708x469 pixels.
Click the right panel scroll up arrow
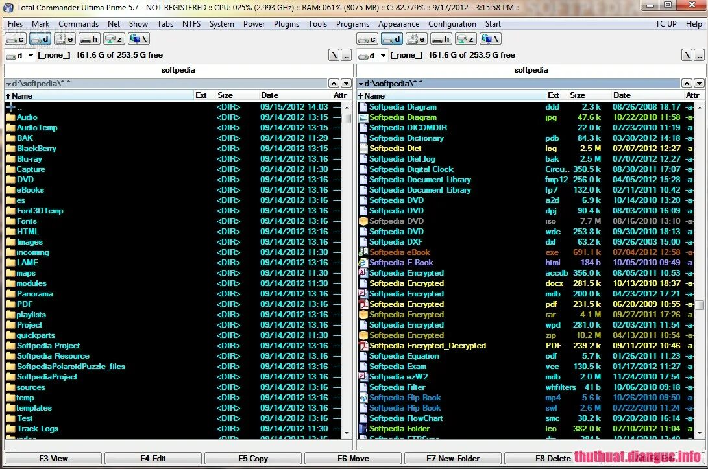click(699, 108)
